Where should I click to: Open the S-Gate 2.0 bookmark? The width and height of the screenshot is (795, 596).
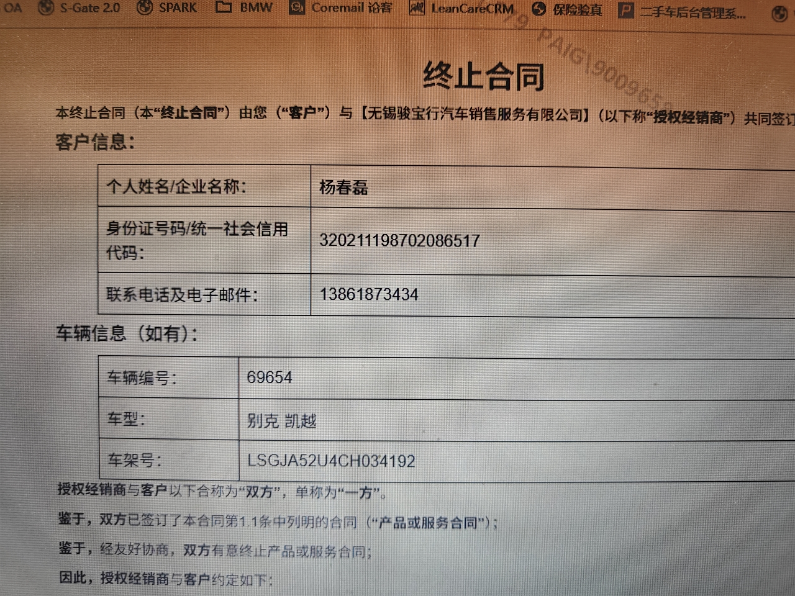click(79, 8)
